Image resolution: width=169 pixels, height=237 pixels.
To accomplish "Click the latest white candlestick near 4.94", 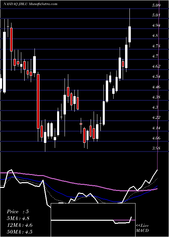I will coord(129,34).
